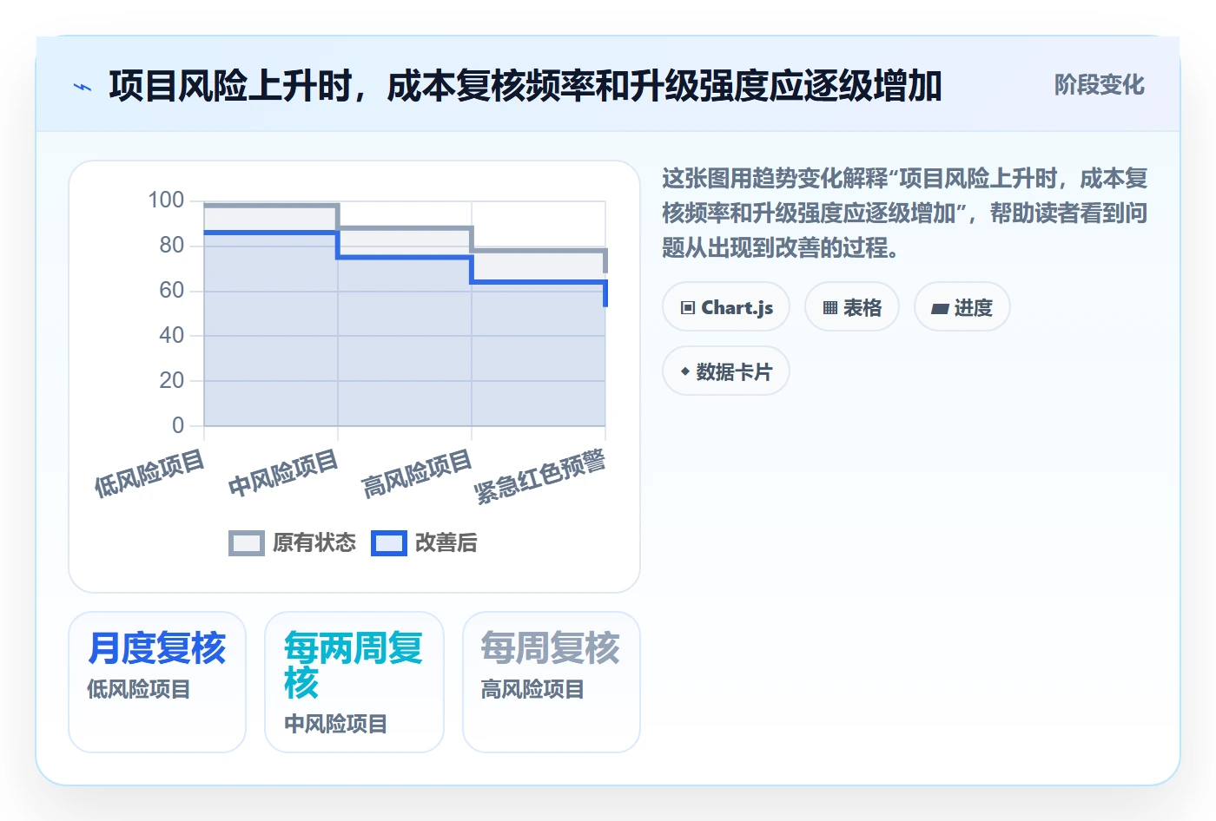Toggle the 改善后 legend series
Viewport: 1216px width, 821px height.
pos(424,542)
